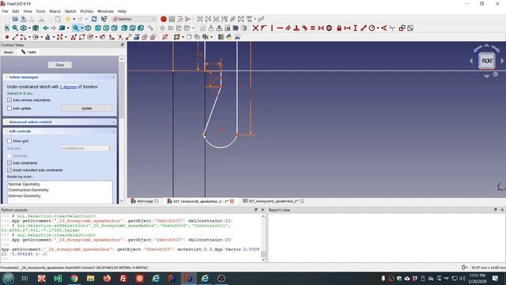Image resolution: width=506 pixels, height=285 pixels.
Task: Close the Report view panel
Action: tap(502, 210)
